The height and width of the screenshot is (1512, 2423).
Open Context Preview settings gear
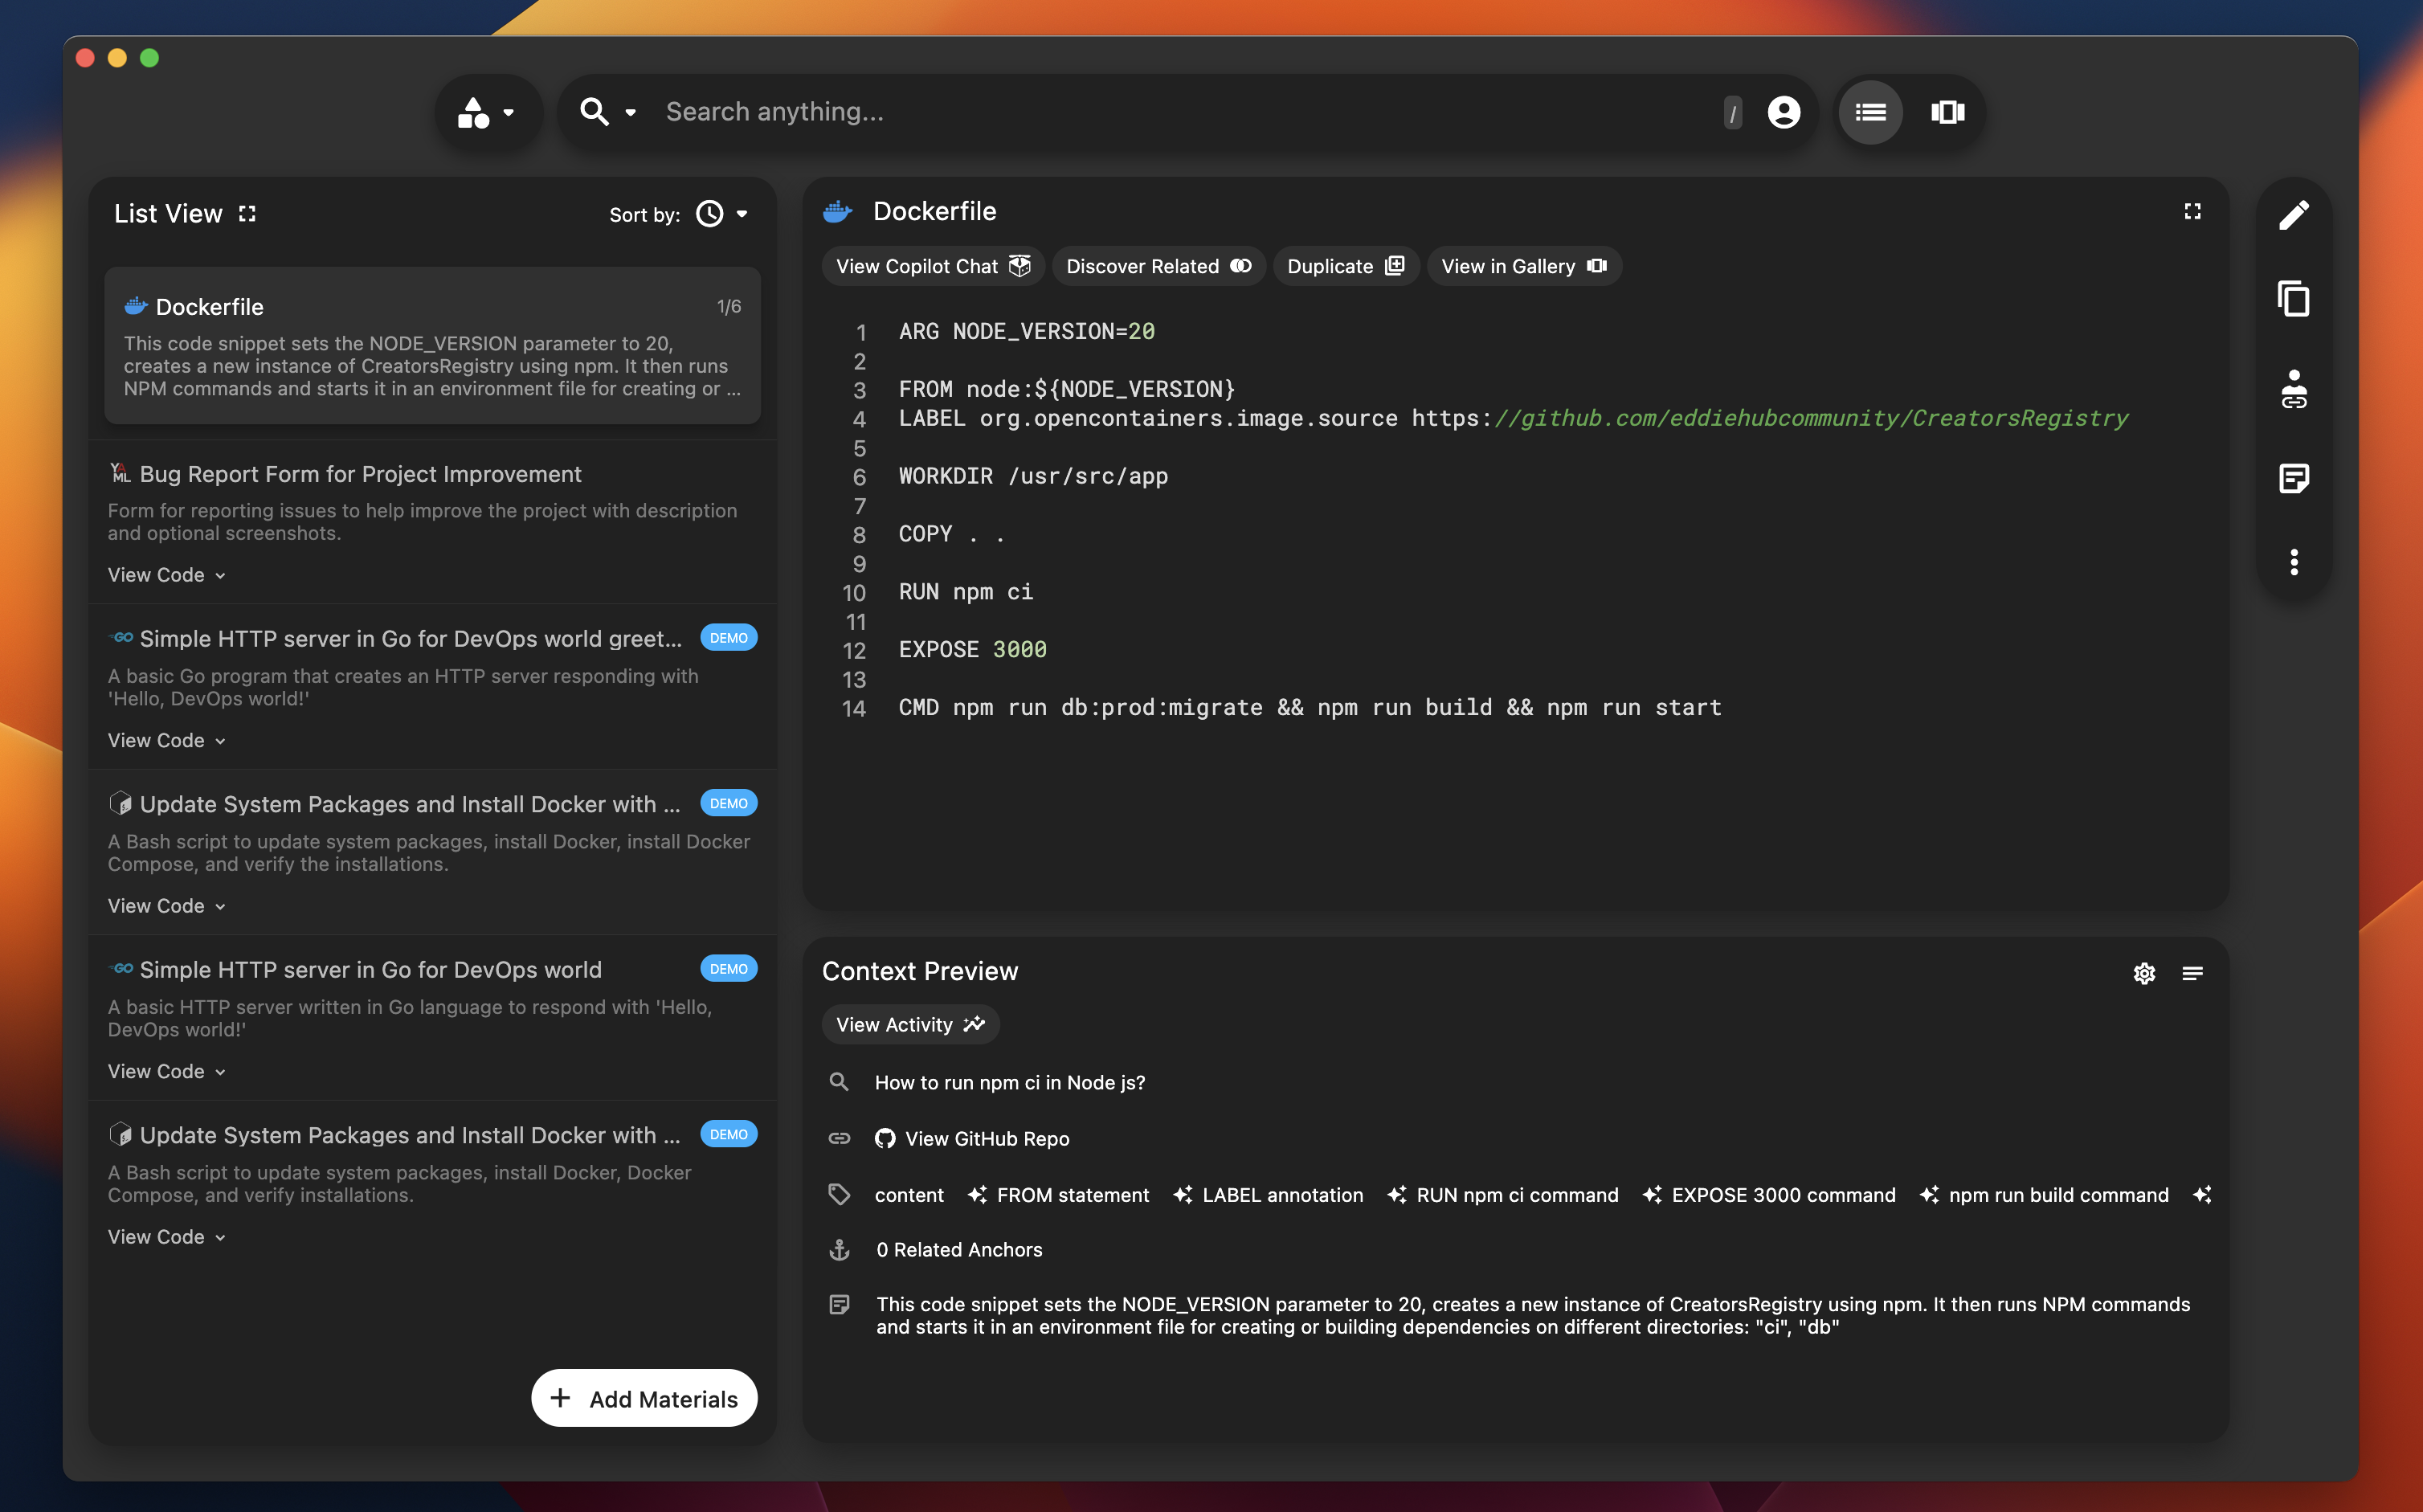point(2144,973)
